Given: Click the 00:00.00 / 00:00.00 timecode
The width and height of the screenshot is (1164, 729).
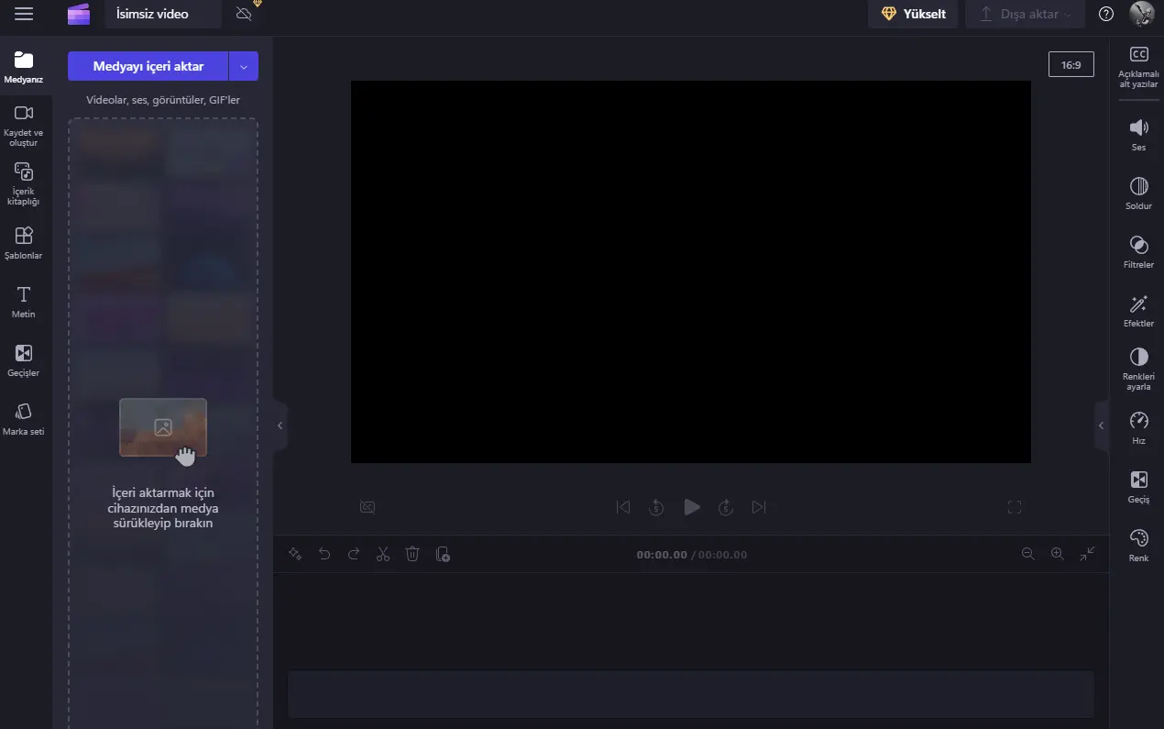Looking at the screenshot, I should (x=692, y=555).
